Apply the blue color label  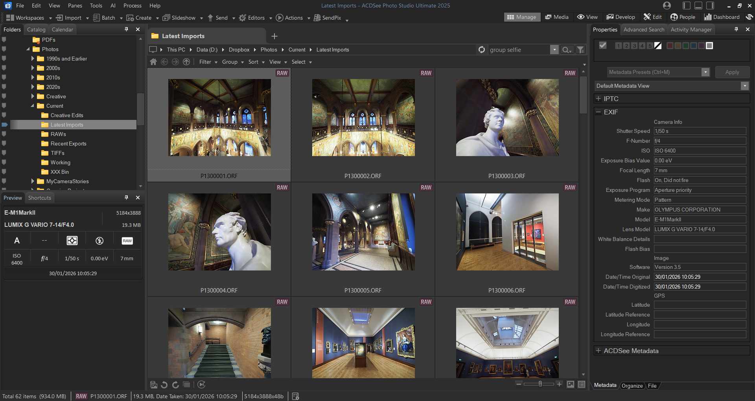pyautogui.click(x=694, y=46)
